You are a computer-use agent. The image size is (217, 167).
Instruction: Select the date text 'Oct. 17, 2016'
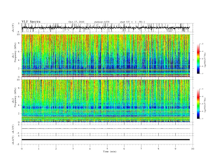[76, 22]
